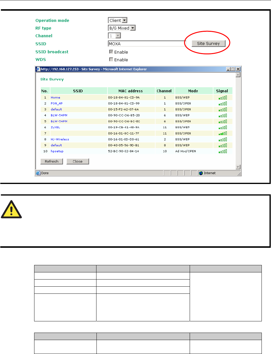Open the disabled Channel dropdown
Screen dimensions: 271x354
[x=115, y=36]
